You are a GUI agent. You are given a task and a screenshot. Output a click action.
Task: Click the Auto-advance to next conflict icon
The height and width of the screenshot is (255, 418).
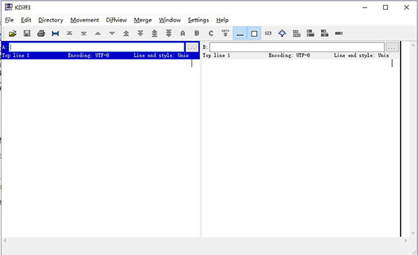(x=225, y=33)
